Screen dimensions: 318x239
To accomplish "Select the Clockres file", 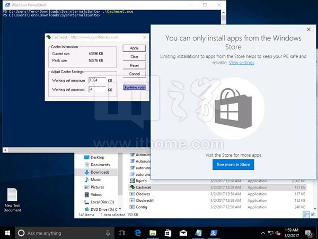I will point(143,194).
